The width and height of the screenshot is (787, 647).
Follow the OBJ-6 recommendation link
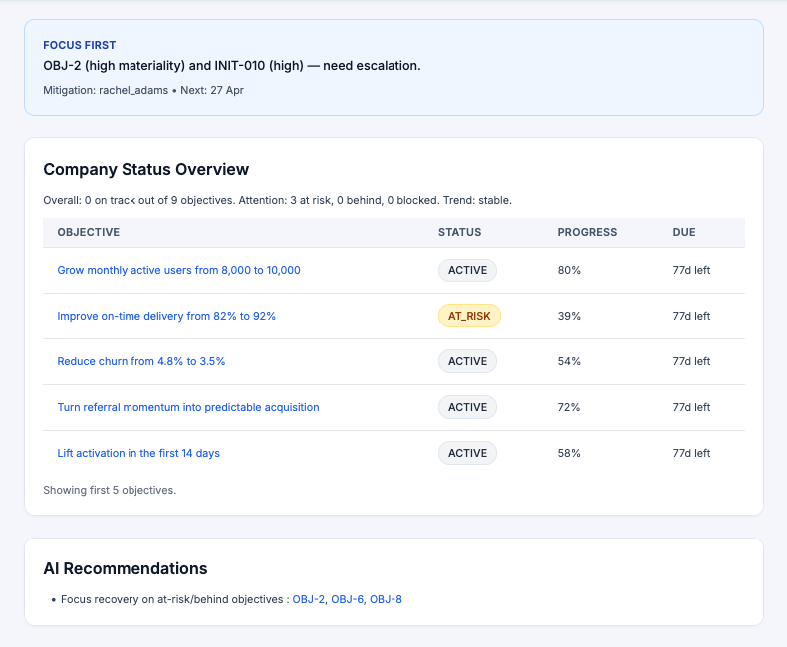pos(347,599)
